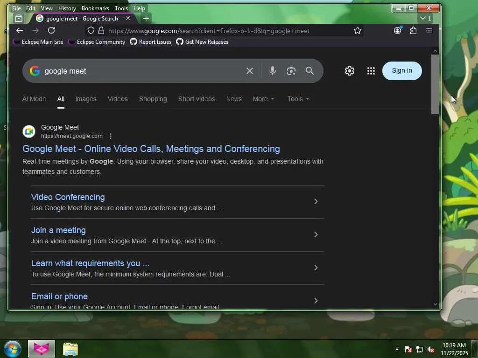
Task: Expand the Tools dropdown
Action: (298, 99)
